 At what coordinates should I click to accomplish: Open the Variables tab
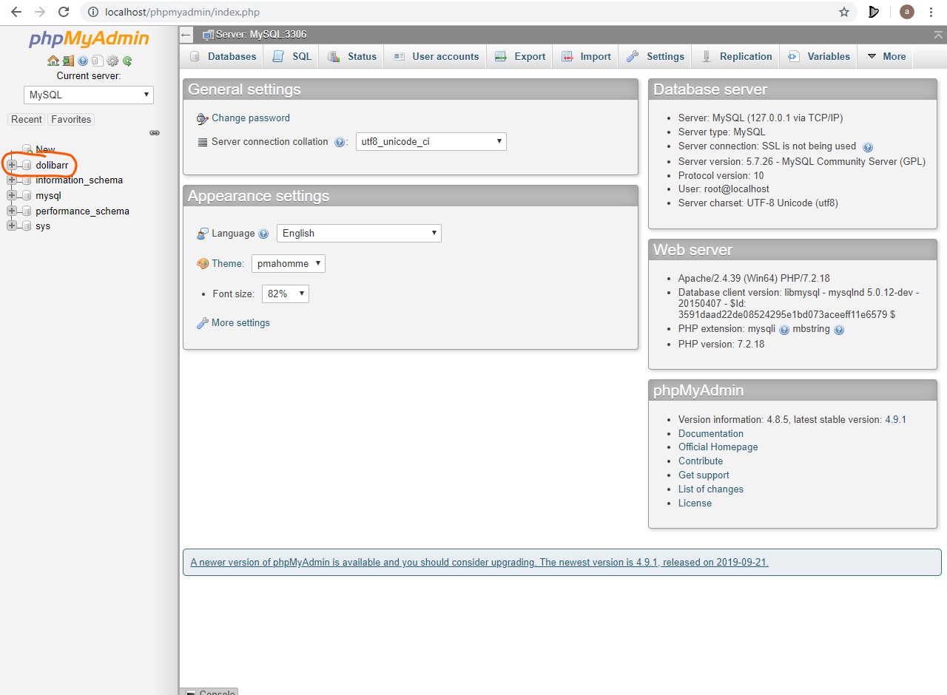click(819, 56)
